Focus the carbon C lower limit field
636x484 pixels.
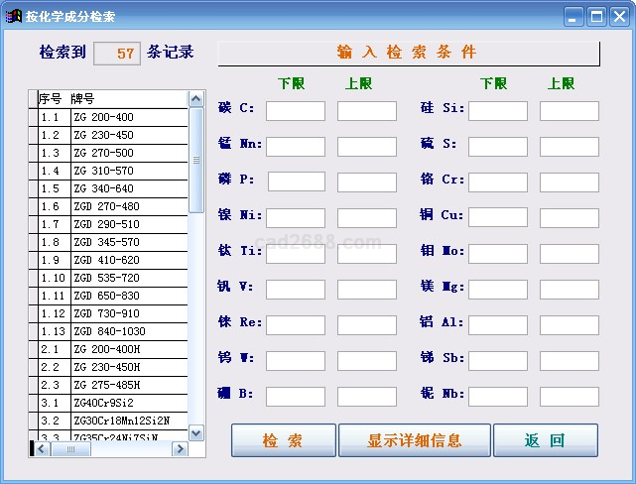295,111
